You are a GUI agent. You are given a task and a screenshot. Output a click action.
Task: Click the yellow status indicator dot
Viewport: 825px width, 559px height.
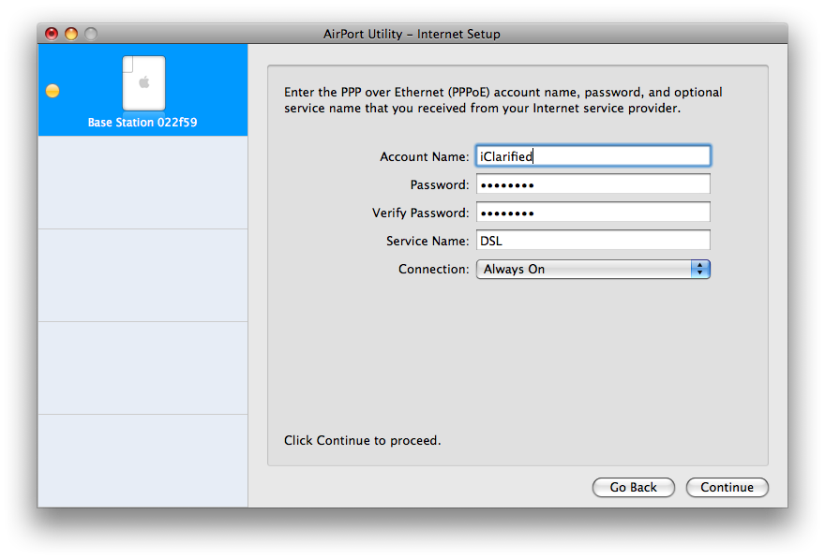click(x=52, y=91)
